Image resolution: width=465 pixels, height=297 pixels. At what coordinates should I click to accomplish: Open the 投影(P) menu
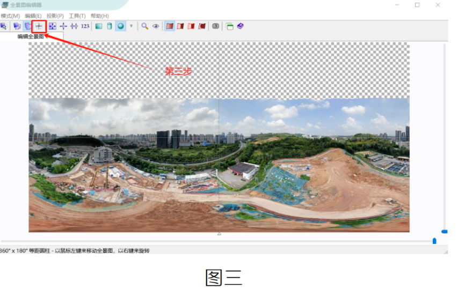55,16
